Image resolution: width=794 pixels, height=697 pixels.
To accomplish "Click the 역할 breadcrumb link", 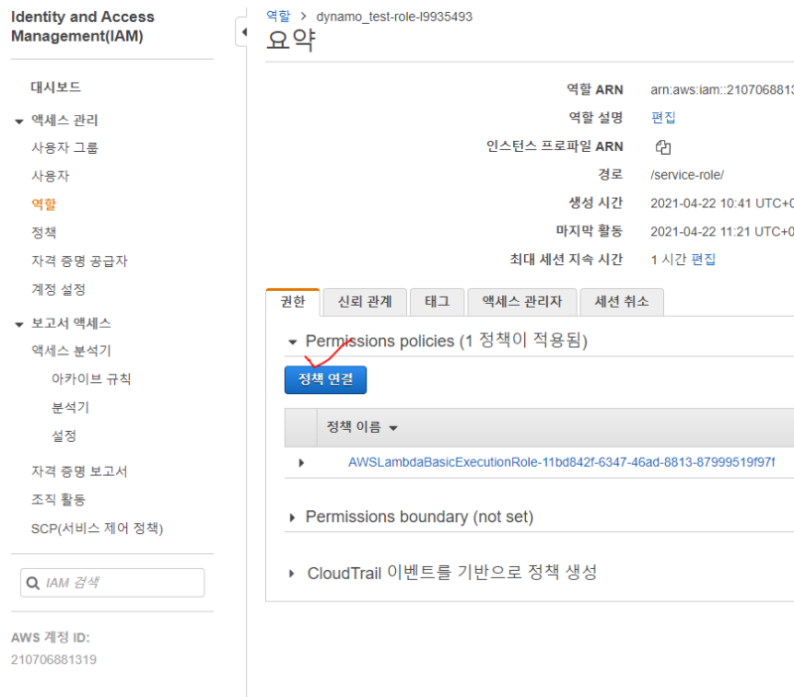I will (279, 16).
